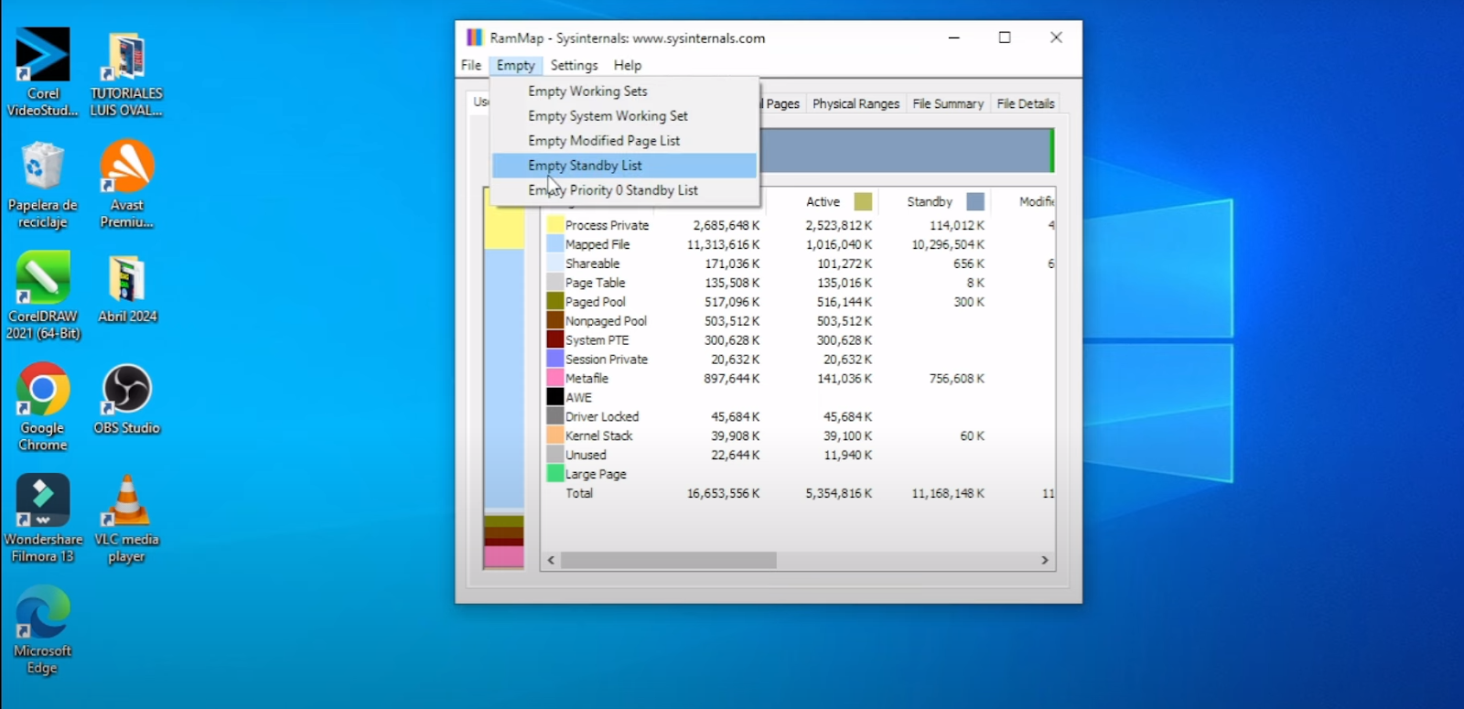
Task: Select the Nonpaged Pool row label
Action: [x=606, y=321]
